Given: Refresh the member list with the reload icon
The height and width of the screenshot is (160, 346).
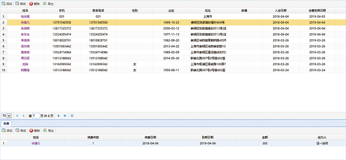Looking at the screenshot, I should (x=72, y=116).
